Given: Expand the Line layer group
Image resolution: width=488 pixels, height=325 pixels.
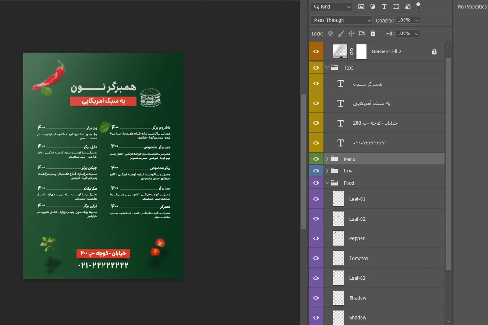Looking at the screenshot, I should click(x=327, y=171).
